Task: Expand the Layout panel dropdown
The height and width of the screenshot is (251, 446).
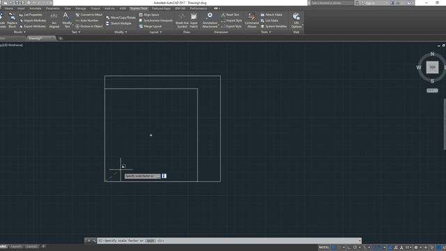Action: pos(155,32)
